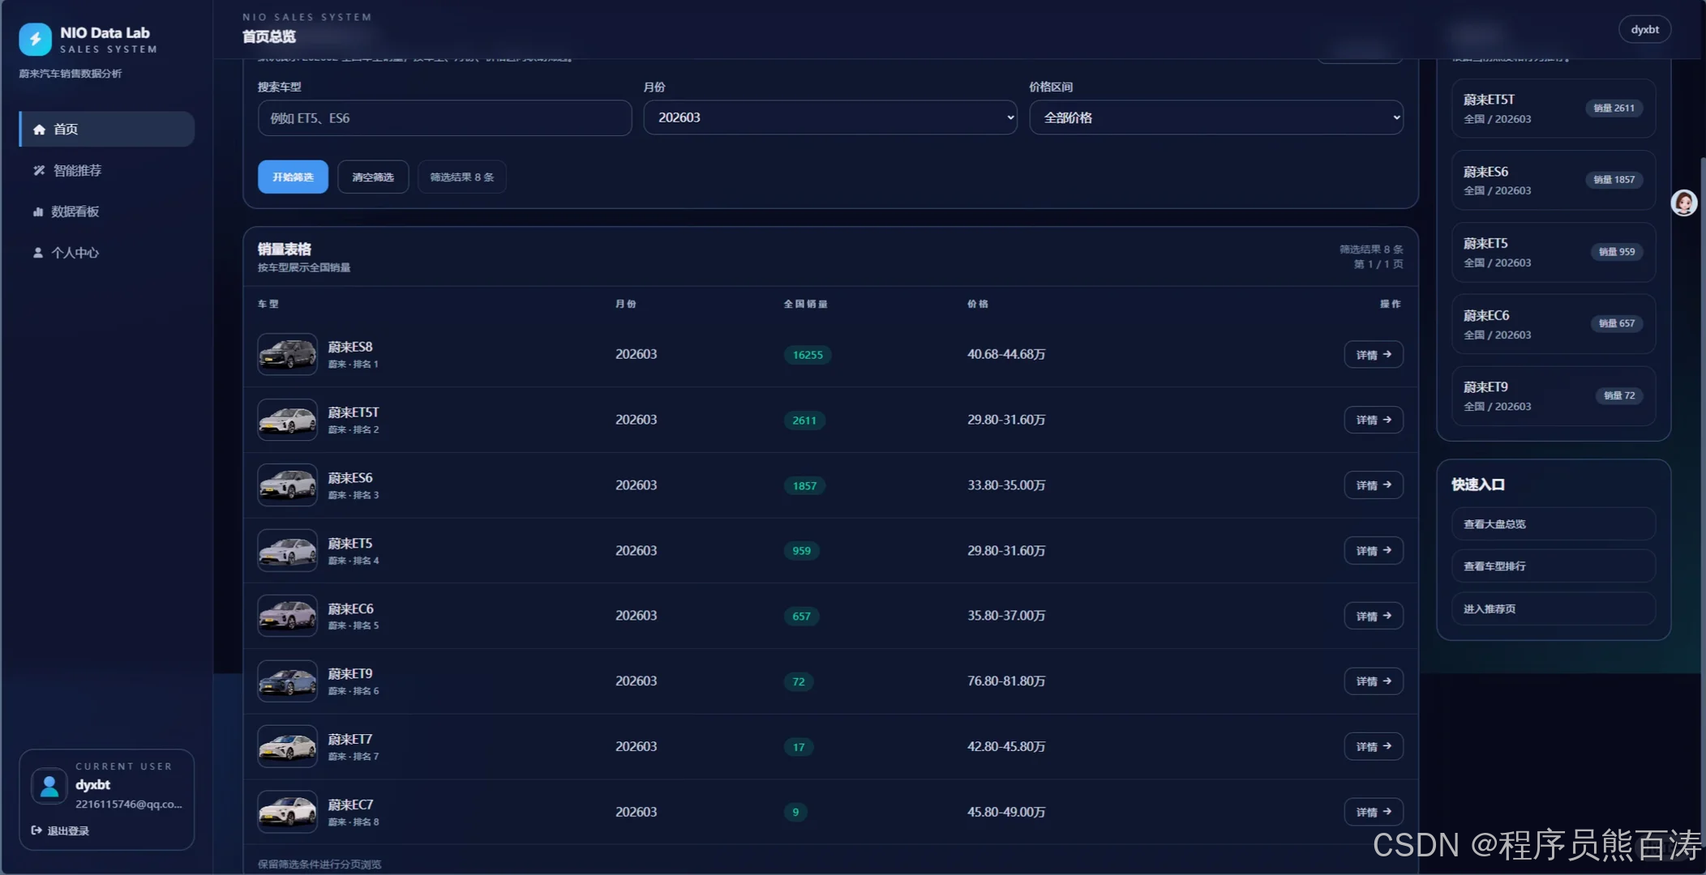This screenshot has width=1706, height=875.
Task: Click the person icon beside 个人中心
Action: 38,253
